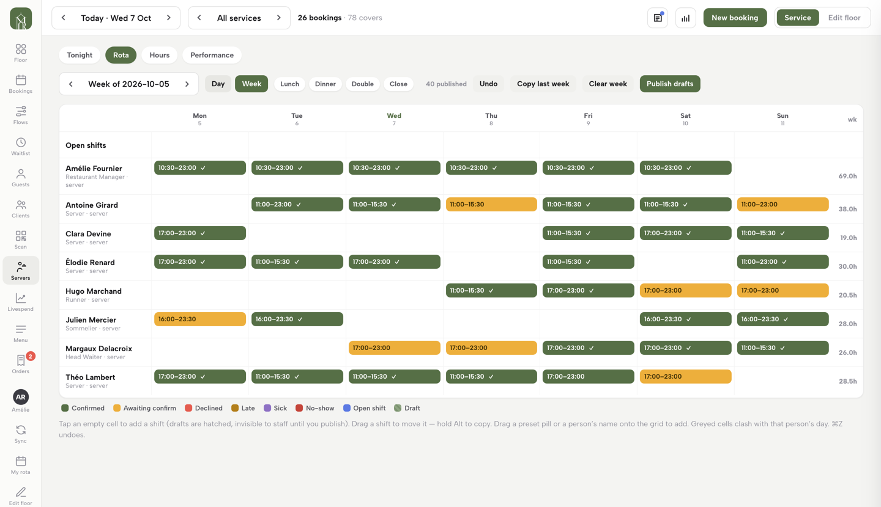Open Flows in the sidebar

click(x=21, y=115)
